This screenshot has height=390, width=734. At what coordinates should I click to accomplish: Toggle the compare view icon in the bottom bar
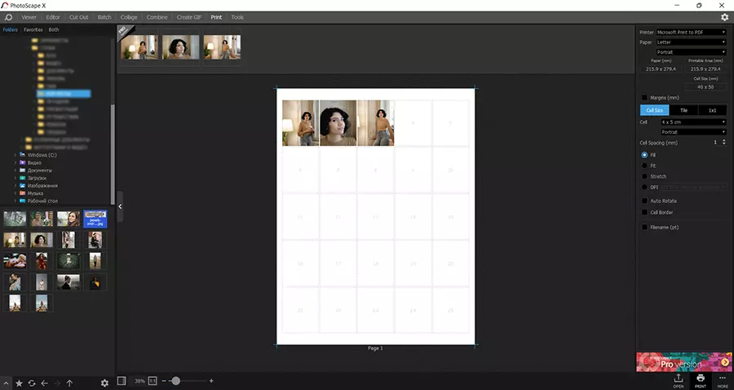[122, 381]
